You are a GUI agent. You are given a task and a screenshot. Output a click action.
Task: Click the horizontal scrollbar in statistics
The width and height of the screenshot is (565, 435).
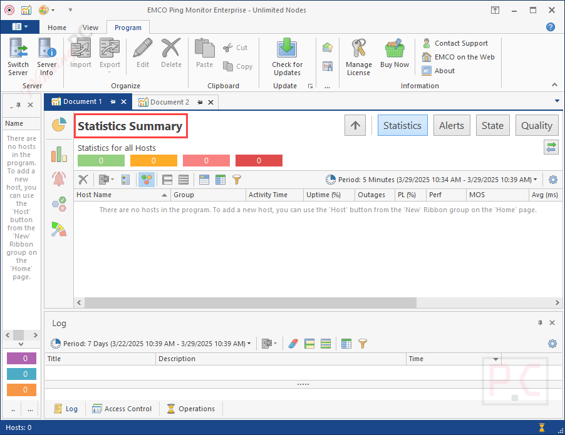251,302
